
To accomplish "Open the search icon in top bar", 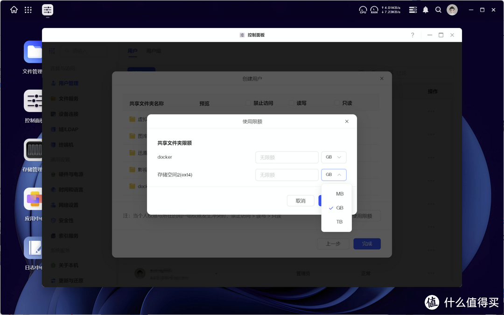I will click(x=438, y=9).
